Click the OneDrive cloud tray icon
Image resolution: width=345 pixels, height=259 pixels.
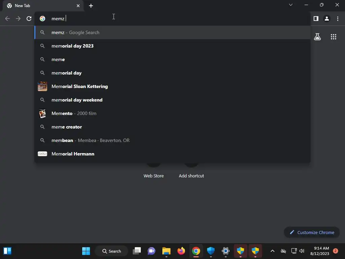pos(283,251)
